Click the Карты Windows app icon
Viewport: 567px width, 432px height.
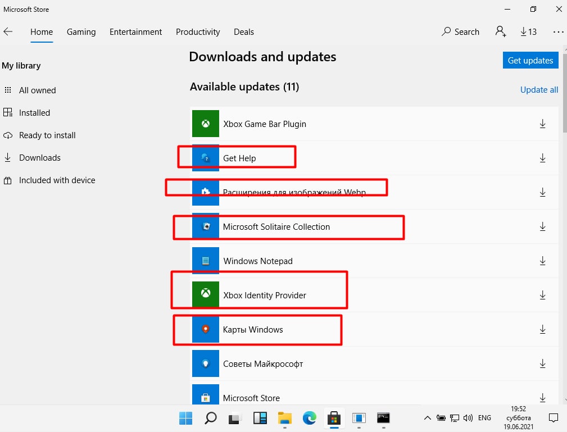[x=206, y=329]
